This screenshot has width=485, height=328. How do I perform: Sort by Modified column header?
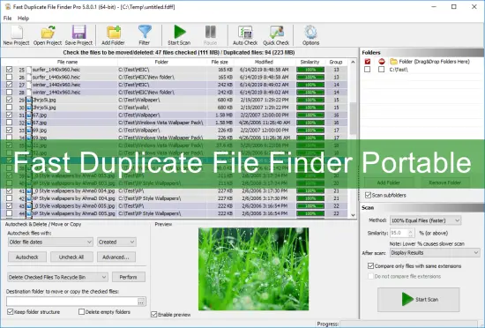click(x=264, y=62)
